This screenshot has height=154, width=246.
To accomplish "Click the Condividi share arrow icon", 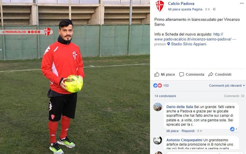I will point(211,74).
